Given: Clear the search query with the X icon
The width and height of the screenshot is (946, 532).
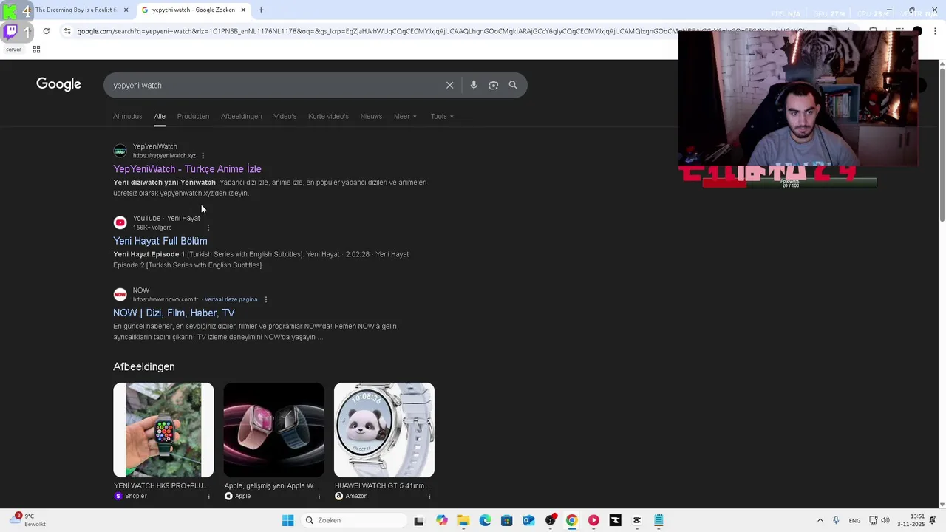Looking at the screenshot, I should [x=449, y=85].
